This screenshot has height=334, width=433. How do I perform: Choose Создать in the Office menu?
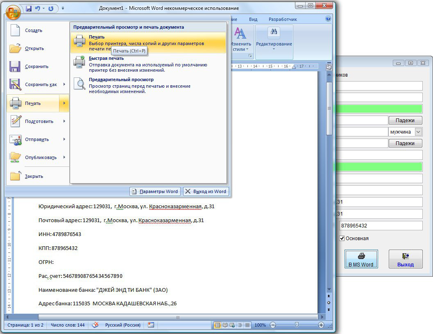(x=38, y=30)
